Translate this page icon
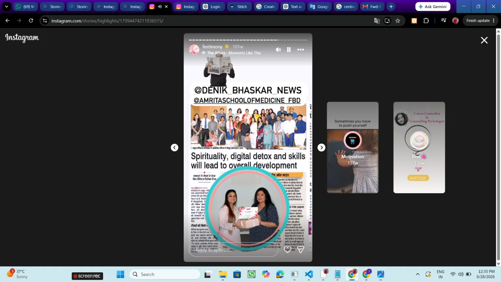 pos(377,21)
